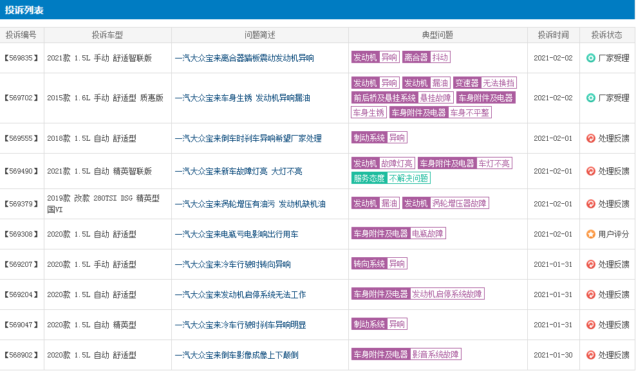
Task: Click 车身附件及电器 电瓶故障 tag
Action: (x=398, y=233)
